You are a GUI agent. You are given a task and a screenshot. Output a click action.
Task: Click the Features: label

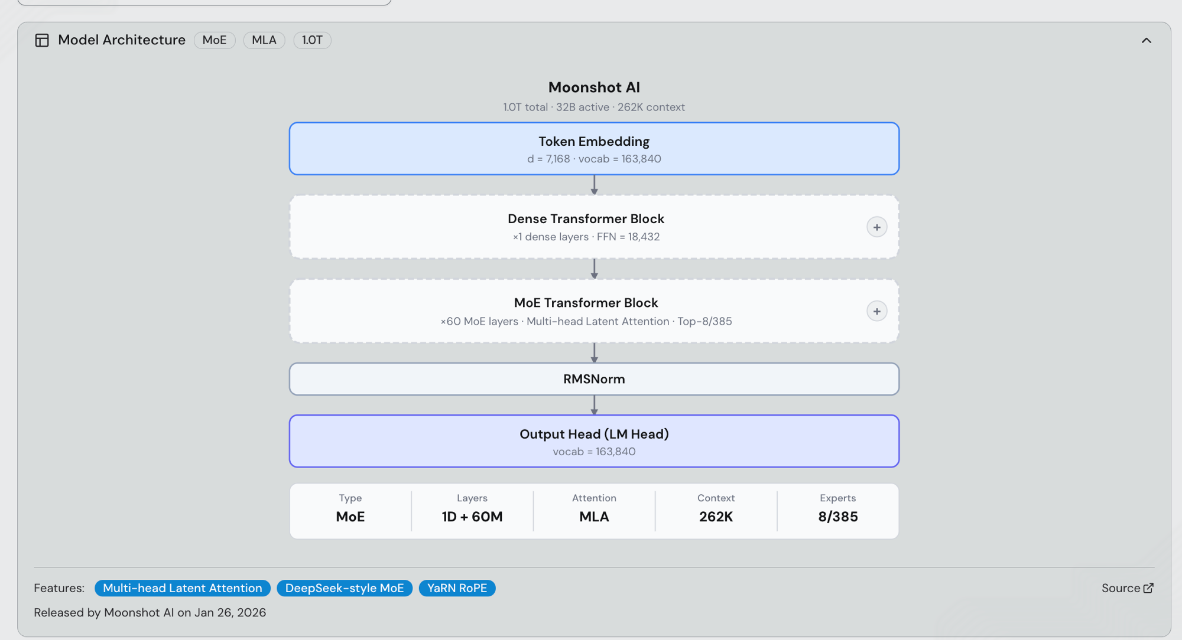pos(59,588)
